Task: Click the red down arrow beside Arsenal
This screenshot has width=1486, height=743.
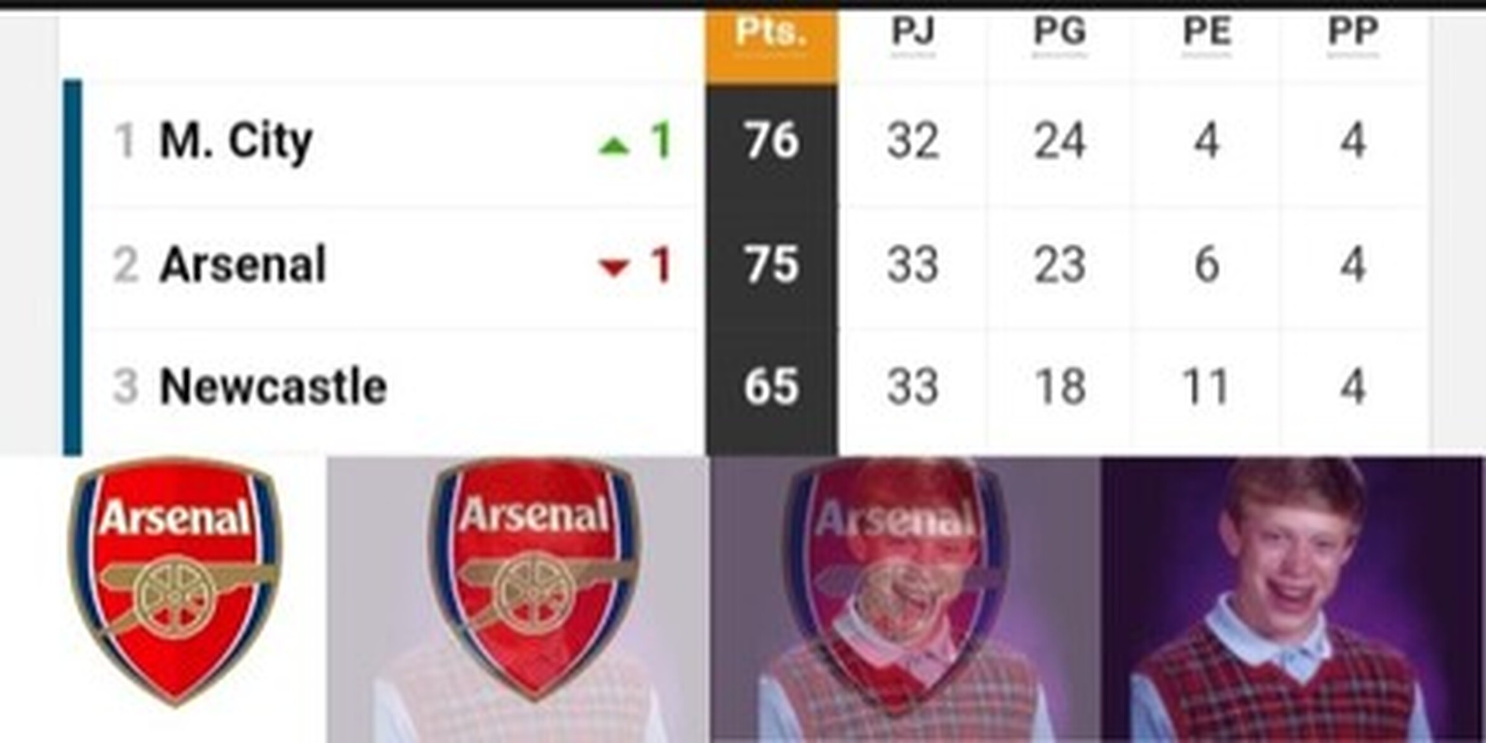Action: [x=614, y=267]
